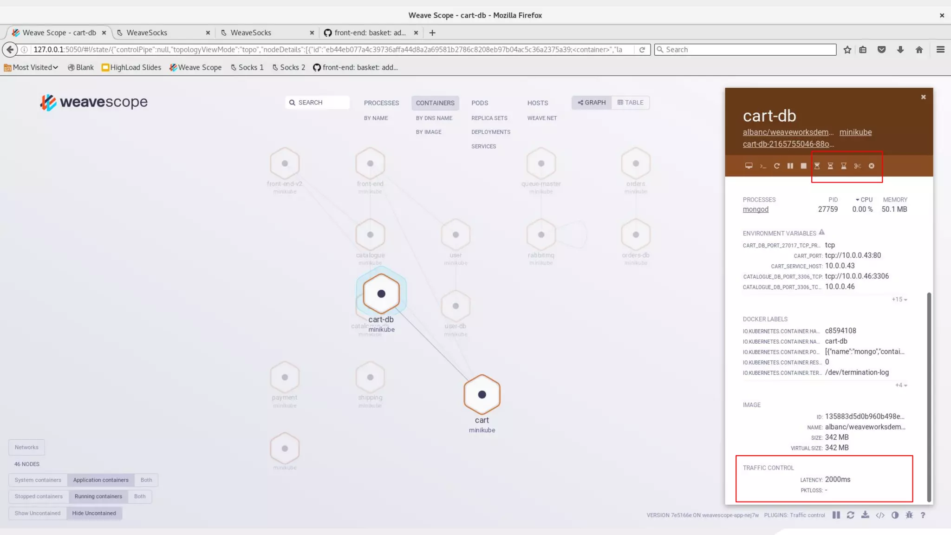Stop the cart-db container

803,166
